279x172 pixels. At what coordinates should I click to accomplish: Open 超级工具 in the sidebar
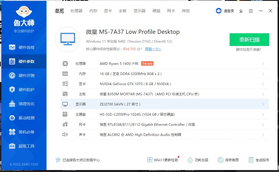point(24,146)
